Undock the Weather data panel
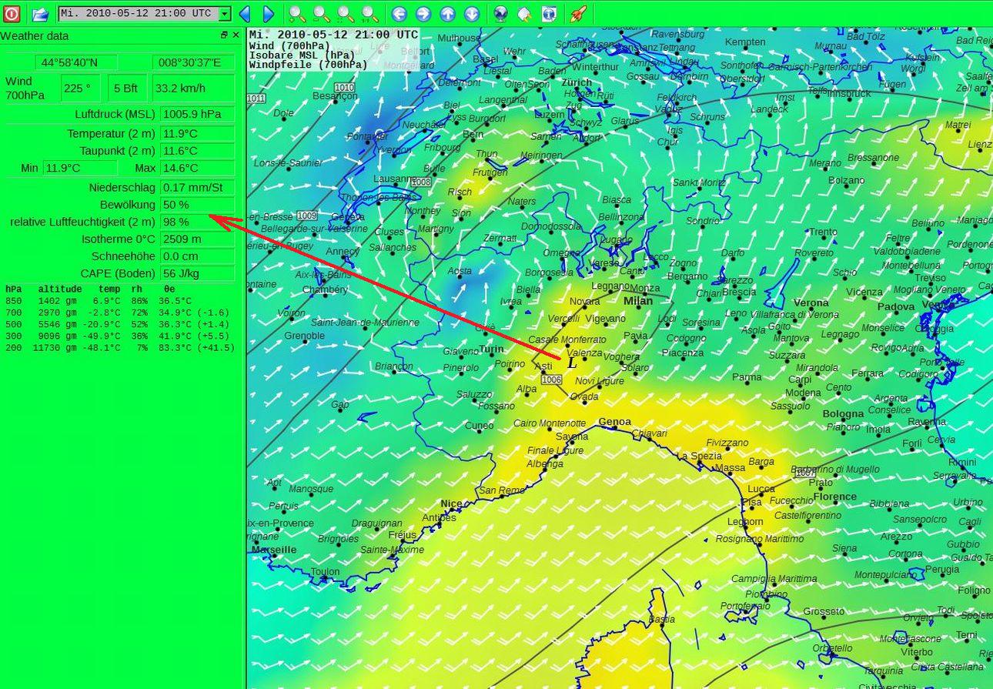Screen dimensions: 993x689 pos(224,35)
